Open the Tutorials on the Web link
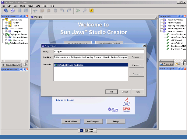 (65, 100)
